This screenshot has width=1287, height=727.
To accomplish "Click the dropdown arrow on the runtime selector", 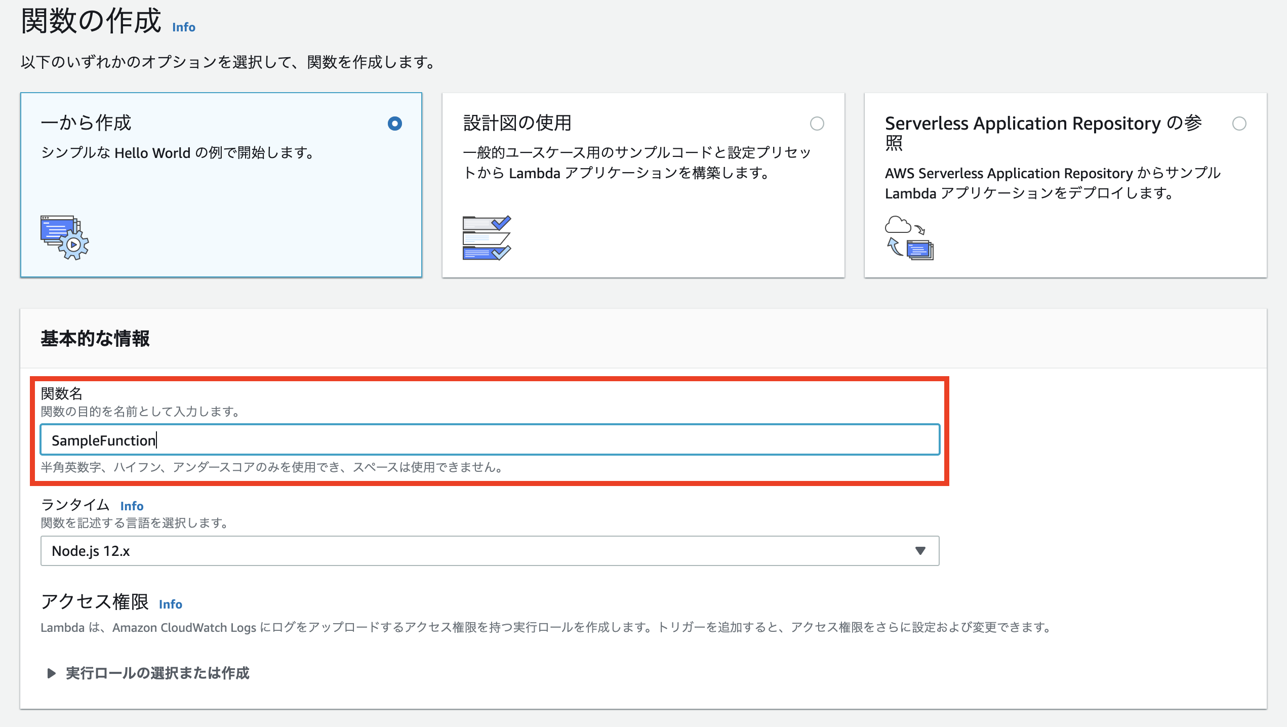I will pyautogui.click(x=921, y=551).
